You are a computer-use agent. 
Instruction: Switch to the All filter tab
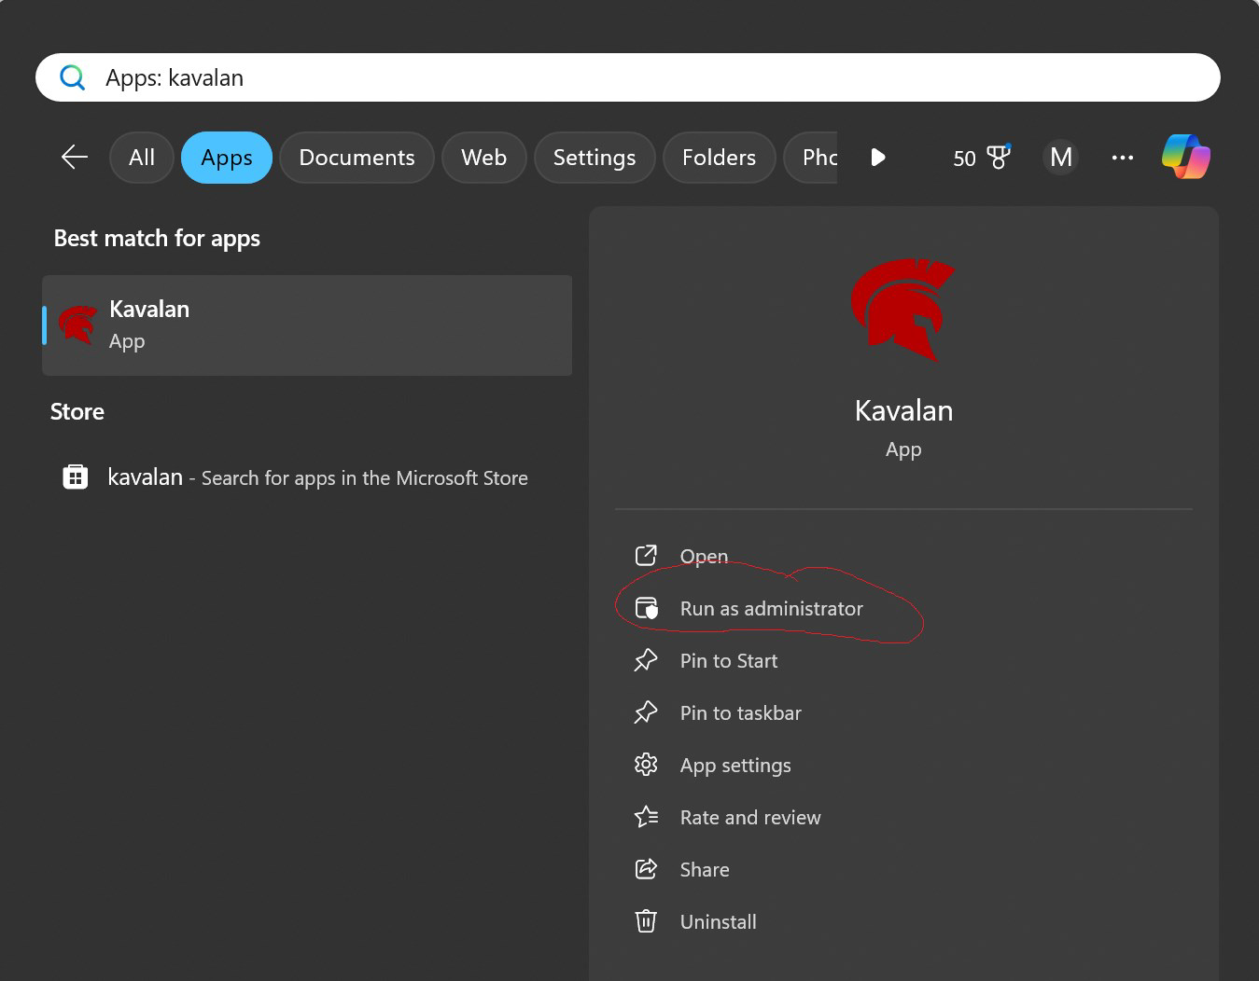click(x=142, y=158)
